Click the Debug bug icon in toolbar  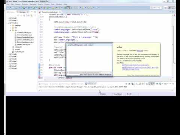click(29, 8)
